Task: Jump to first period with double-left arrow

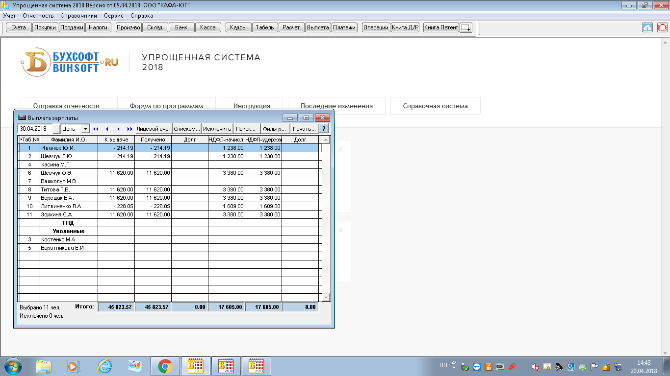Action: pyautogui.click(x=96, y=129)
